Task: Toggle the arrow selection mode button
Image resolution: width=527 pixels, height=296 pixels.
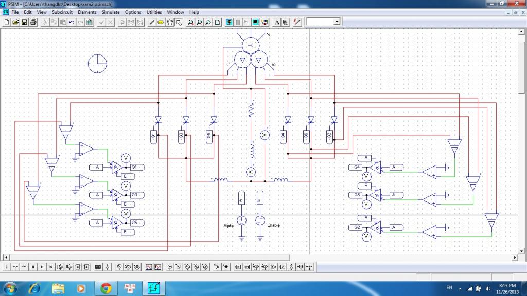Action: pos(179,22)
